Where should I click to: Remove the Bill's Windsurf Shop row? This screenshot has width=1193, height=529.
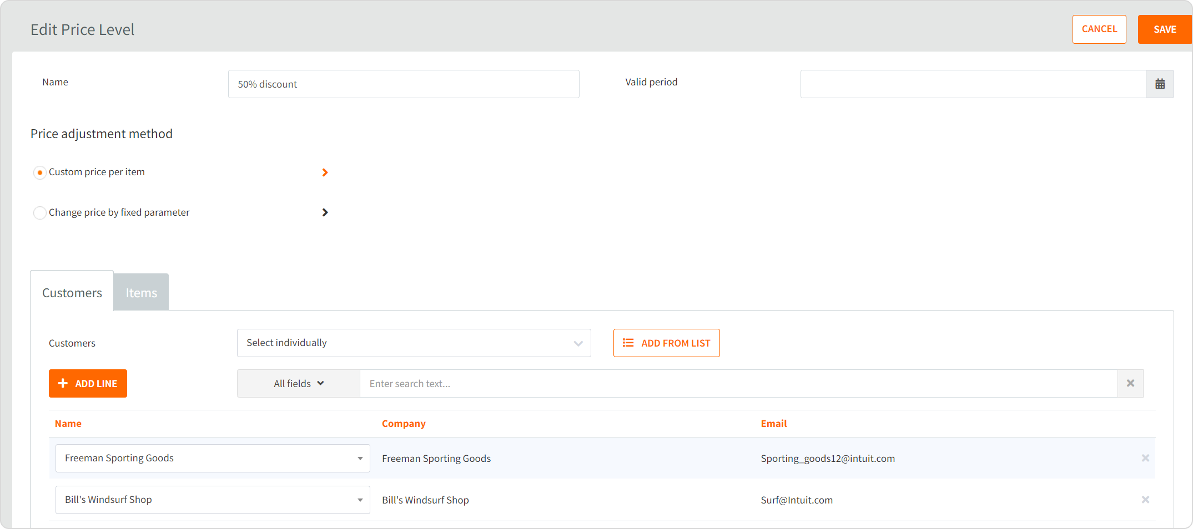[x=1145, y=500]
